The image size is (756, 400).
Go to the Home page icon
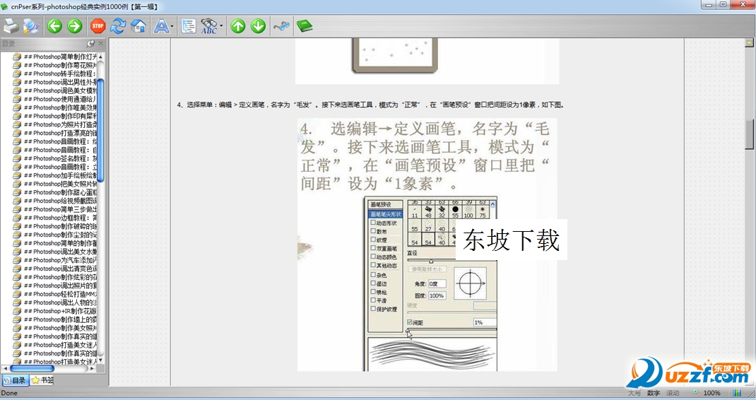(x=139, y=26)
